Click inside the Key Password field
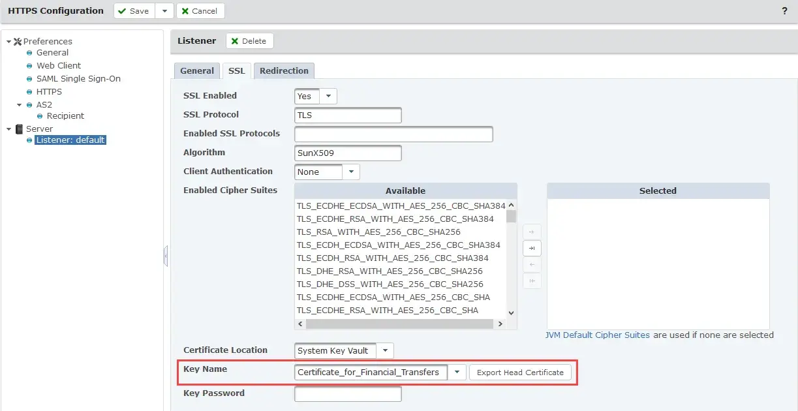 click(348, 393)
